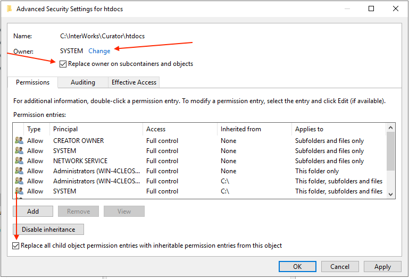Sort by the Inherited from column header
409x279 pixels.
(x=254, y=129)
